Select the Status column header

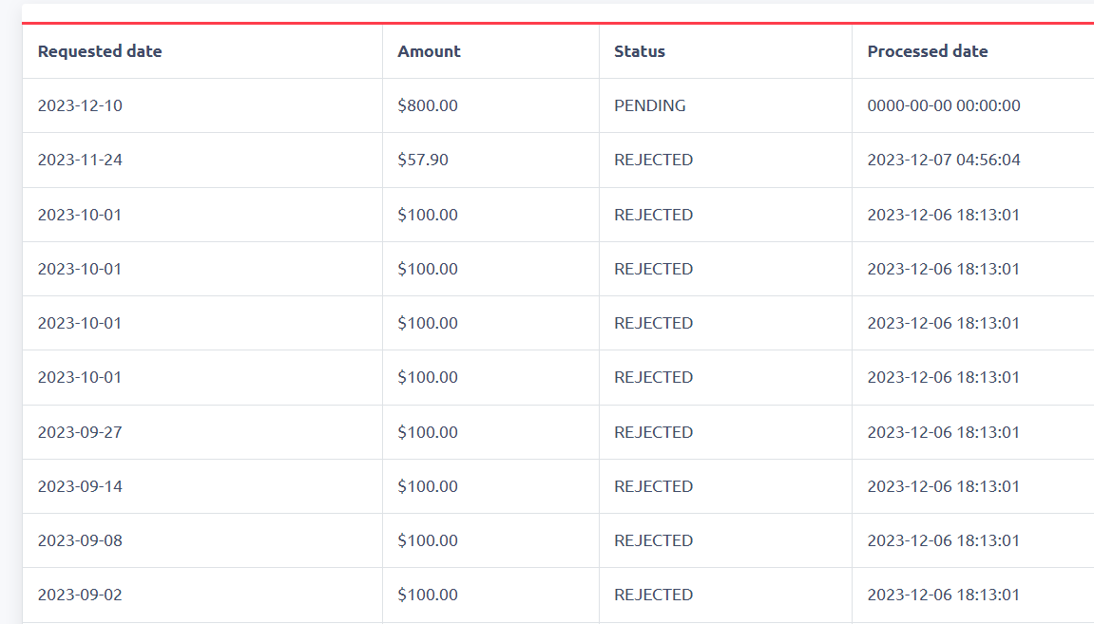coord(640,51)
